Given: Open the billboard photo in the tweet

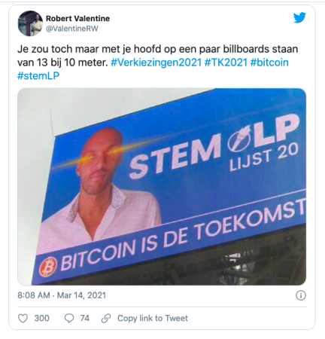Looking at the screenshot, I should (x=162, y=187).
